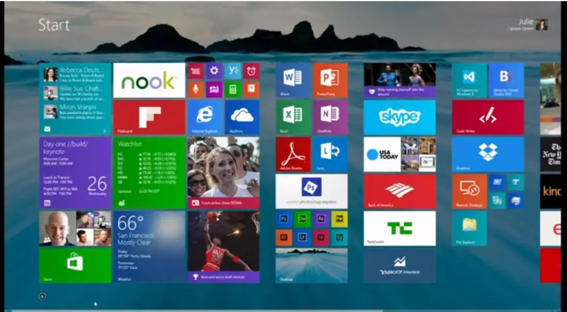The height and width of the screenshot is (312, 567).
Task: Open the Help question-mark tile
Action: [251, 89]
